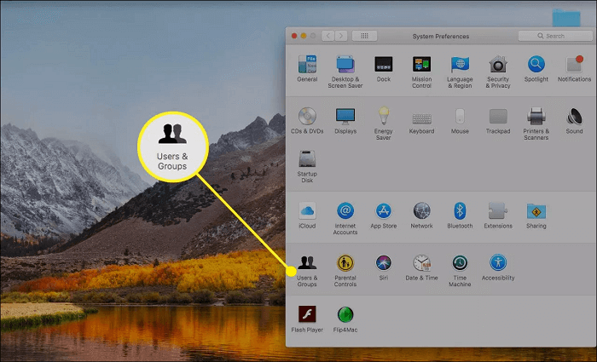Click the Show All grid button

(x=364, y=36)
